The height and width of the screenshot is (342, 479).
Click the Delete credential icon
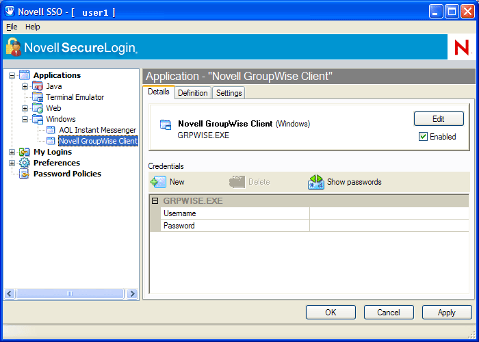point(237,182)
